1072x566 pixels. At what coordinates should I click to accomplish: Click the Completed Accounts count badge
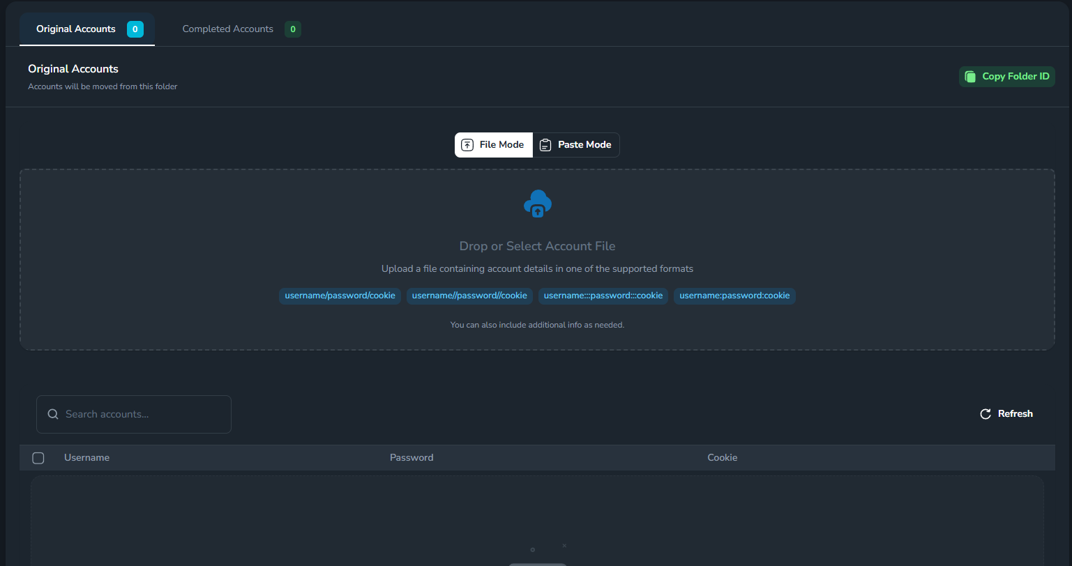pyautogui.click(x=293, y=29)
